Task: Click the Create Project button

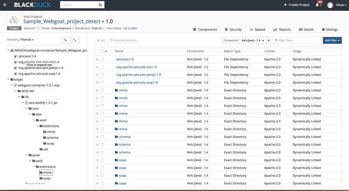Action: (x=297, y=5)
